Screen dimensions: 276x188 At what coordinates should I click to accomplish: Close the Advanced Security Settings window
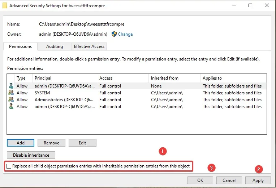pos(267,5)
